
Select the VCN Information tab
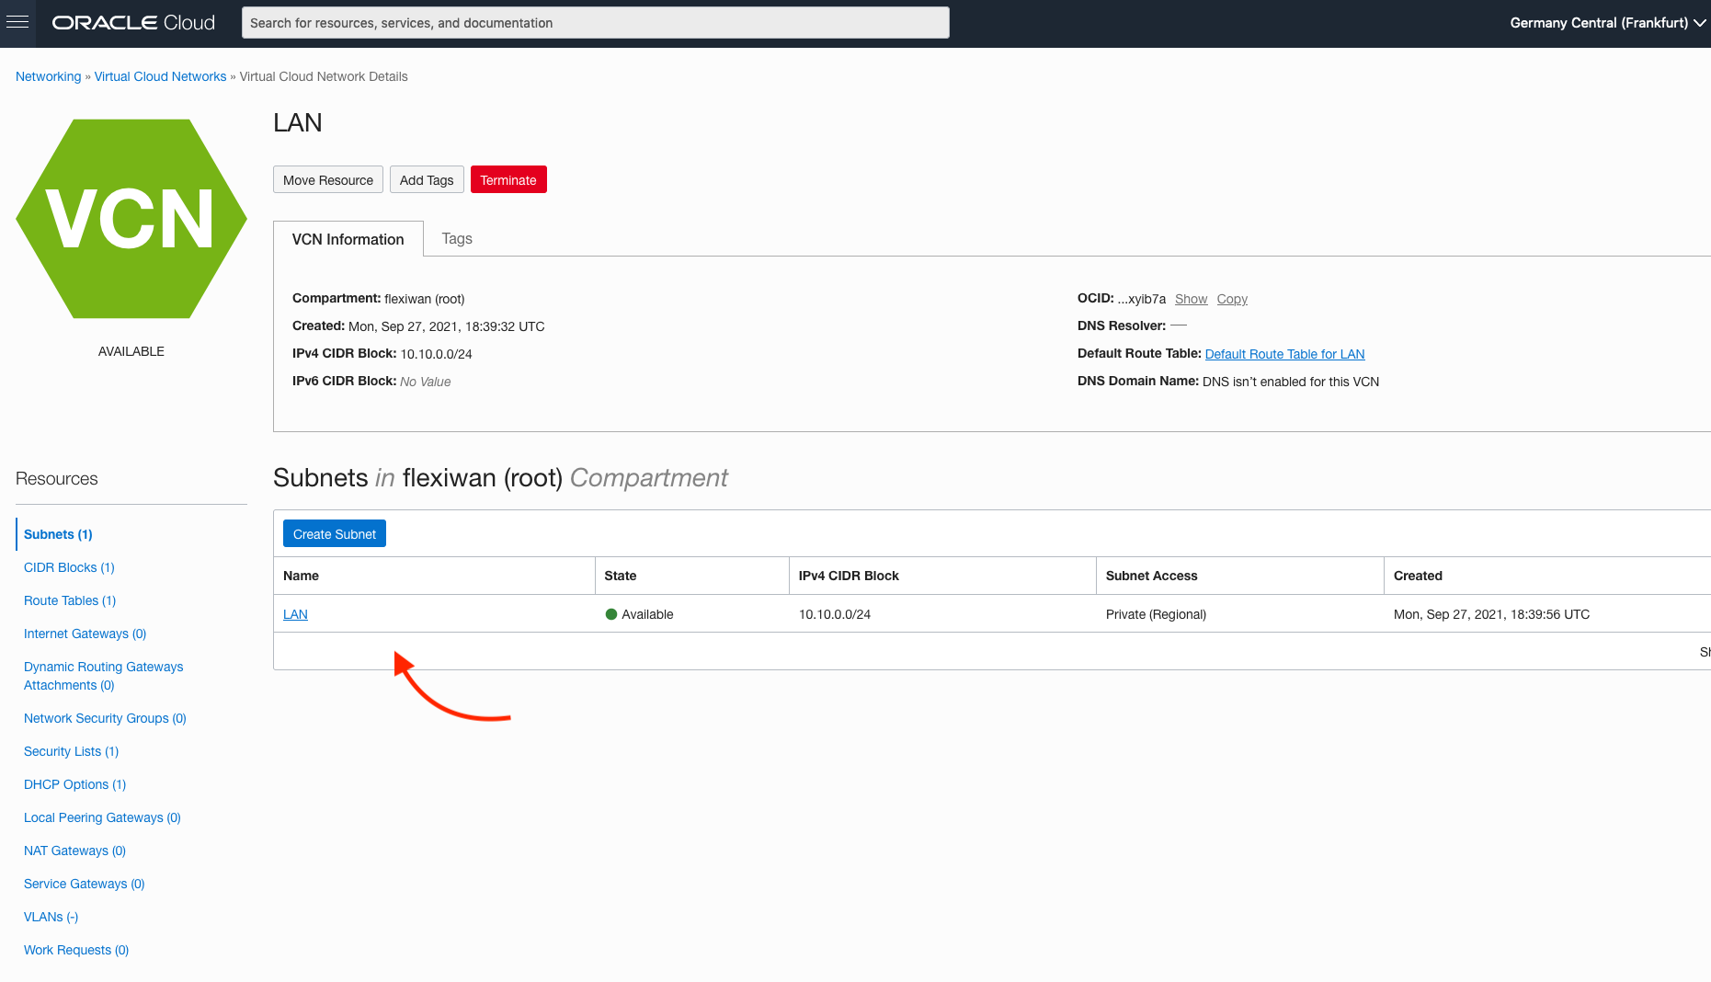[348, 239]
